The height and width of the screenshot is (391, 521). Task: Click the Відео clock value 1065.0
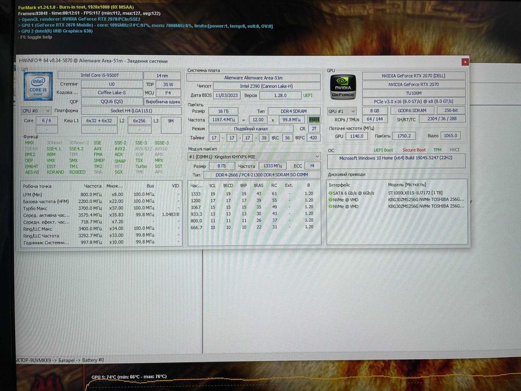pyautogui.click(x=451, y=136)
